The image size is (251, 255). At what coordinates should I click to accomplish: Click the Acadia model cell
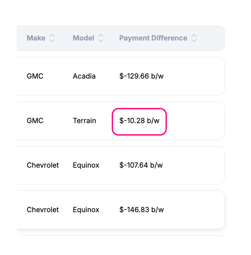(84, 76)
